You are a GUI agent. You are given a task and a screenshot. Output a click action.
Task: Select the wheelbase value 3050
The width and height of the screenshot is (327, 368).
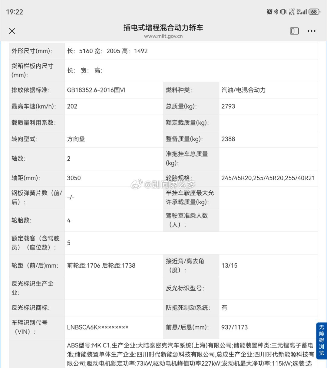(74, 178)
